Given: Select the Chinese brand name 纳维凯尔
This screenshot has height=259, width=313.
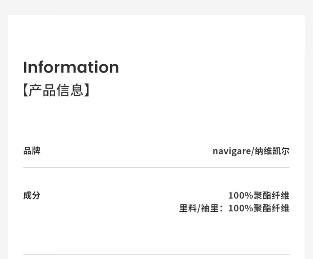Looking at the screenshot, I should 272,151.
